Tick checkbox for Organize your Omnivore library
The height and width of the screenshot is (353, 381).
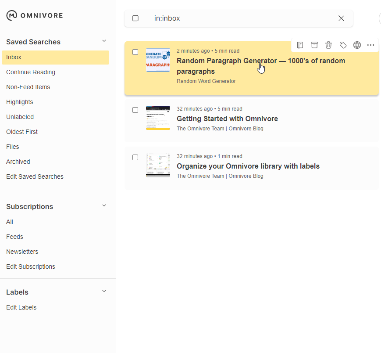[x=135, y=157]
